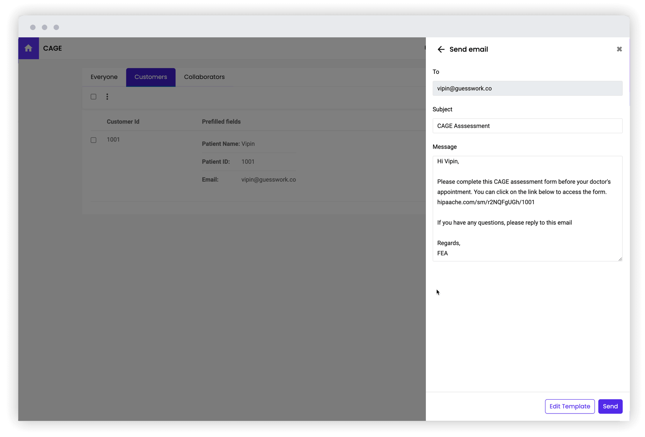Toggle the select-all checkbox above the table

(93, 97)
